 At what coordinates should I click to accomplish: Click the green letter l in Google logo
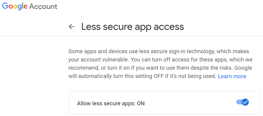[x=22, y=6]
